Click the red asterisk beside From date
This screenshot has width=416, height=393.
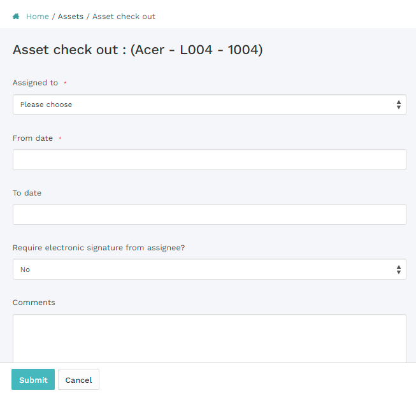point(61,138)
